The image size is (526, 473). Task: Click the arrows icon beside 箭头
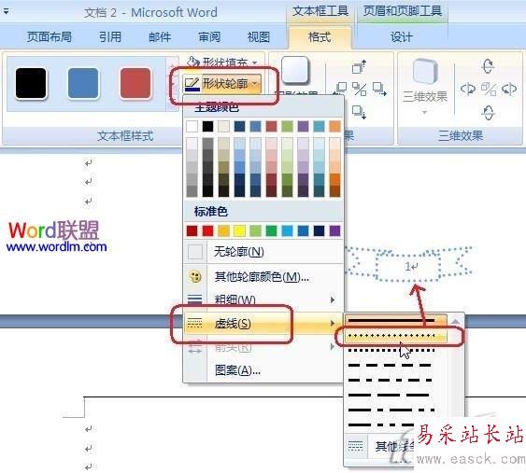click(195, 347)
